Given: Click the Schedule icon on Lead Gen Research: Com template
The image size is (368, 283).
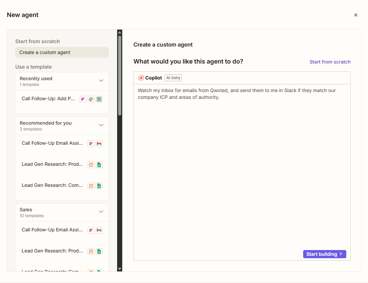Looking at the screenshot, I should 91,185.
